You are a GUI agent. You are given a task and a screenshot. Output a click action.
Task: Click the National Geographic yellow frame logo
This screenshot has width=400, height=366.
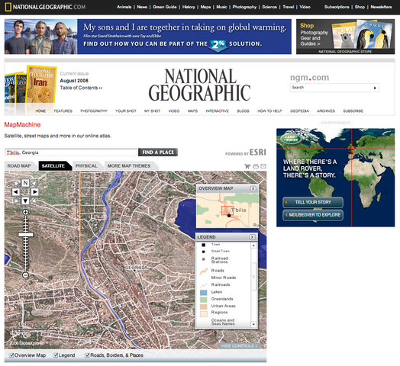click(x=8, y=7)
